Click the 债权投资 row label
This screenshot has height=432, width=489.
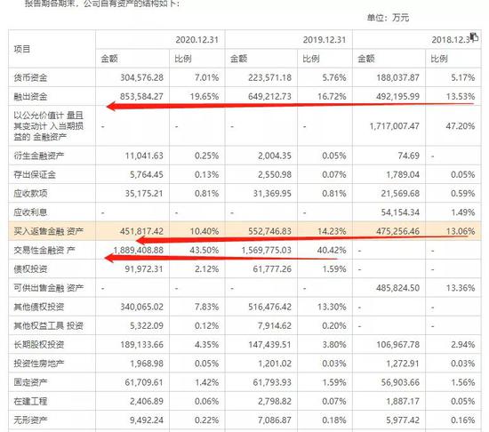[x=30, y=269]
